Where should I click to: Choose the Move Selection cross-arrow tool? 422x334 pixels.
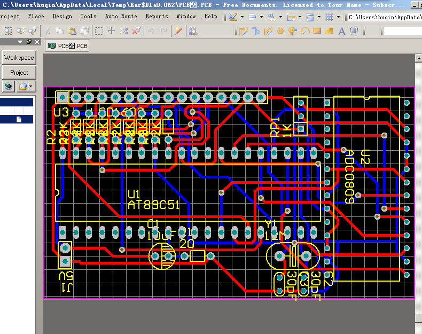coord(111,31)
